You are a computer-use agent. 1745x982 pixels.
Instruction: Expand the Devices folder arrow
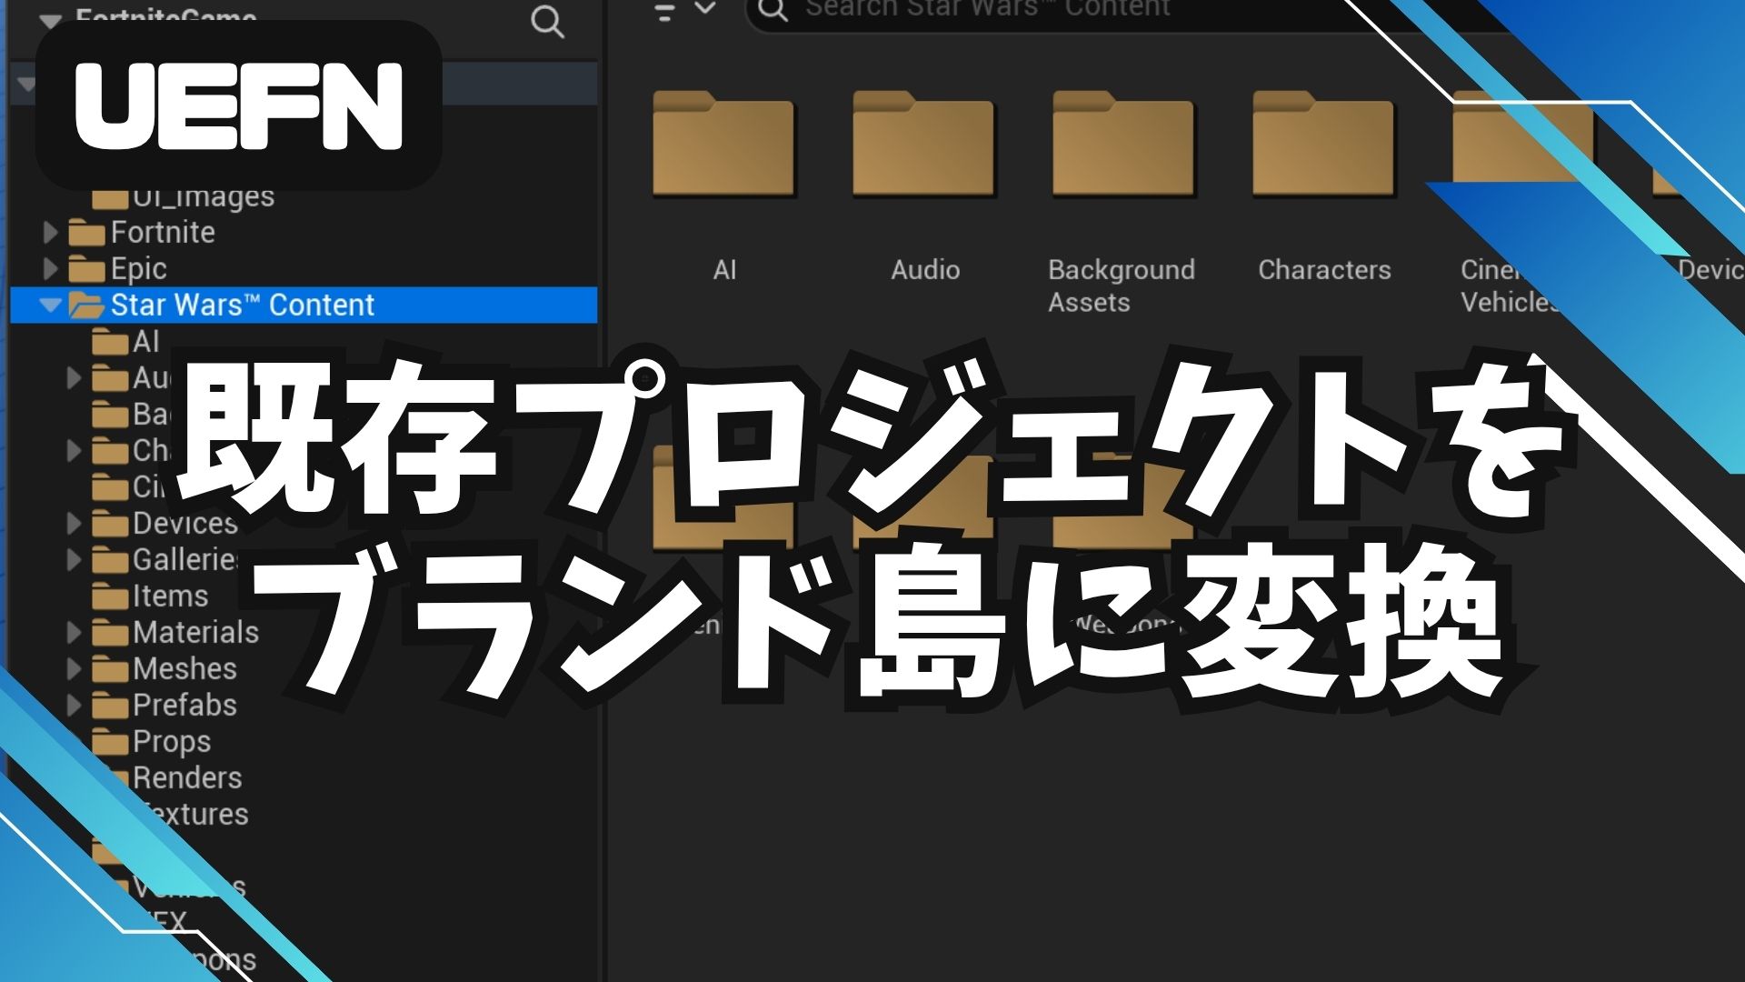tap(75, 524)
